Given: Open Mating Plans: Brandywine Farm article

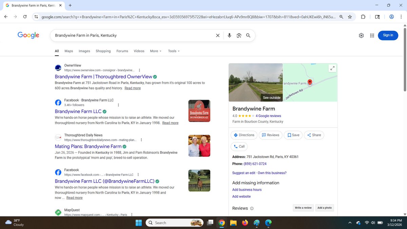Looking at the screenshot, I should [88, 147].
